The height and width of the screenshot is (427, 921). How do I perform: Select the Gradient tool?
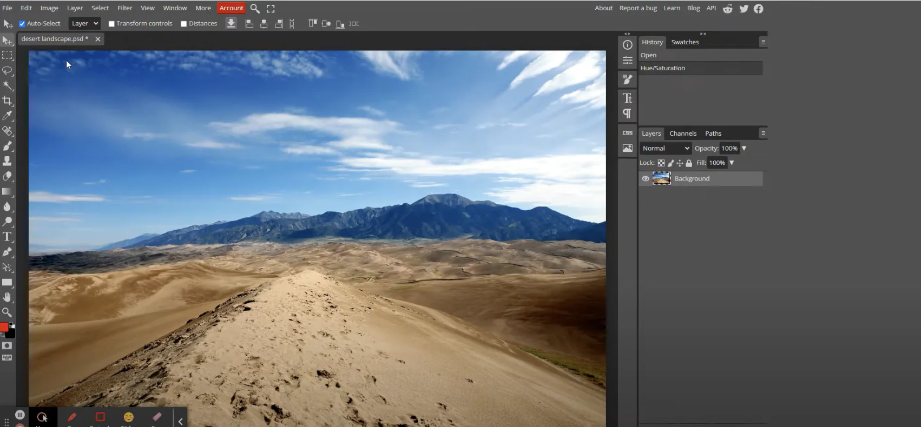[x=7, y=191]
